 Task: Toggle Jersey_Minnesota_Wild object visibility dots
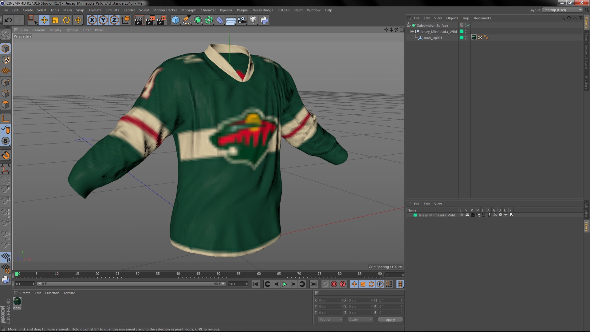(466, 31)
